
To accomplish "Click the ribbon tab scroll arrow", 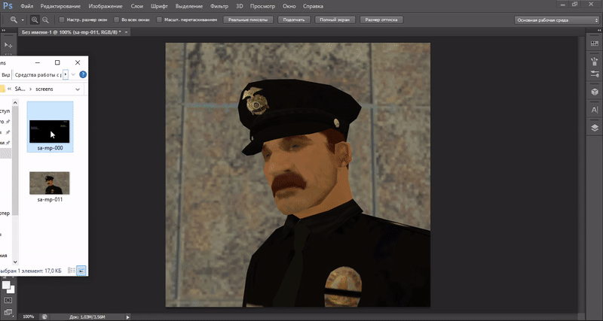I will tap(66, 74).
